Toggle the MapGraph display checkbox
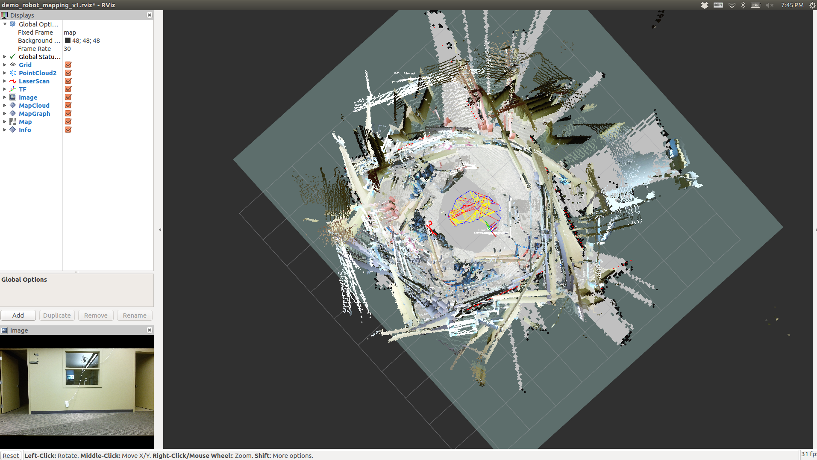The width and height of the screenshot is (817, 460). click(68, 113)
